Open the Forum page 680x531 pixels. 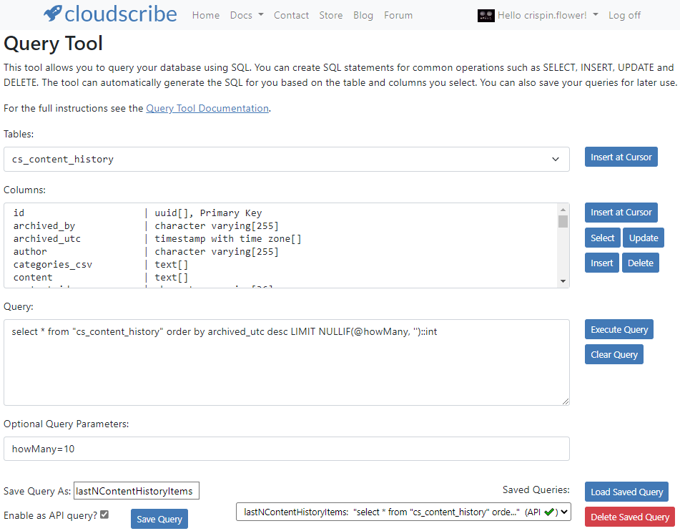398,15
